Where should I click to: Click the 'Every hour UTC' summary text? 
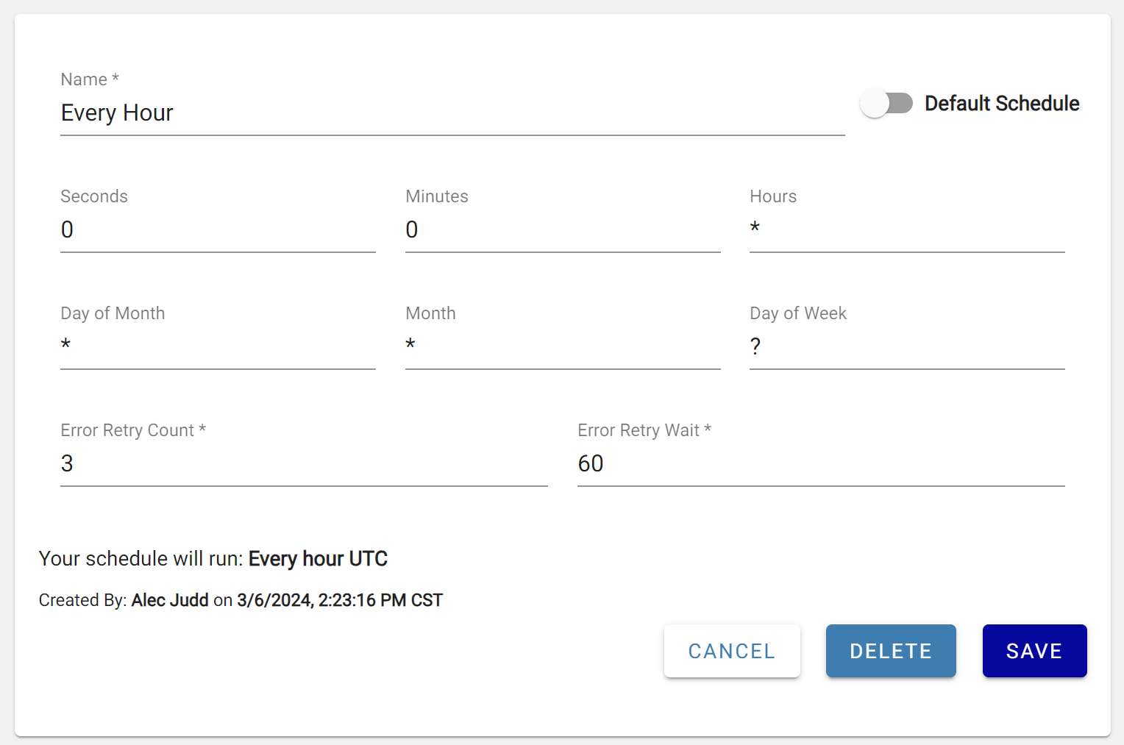click(x=318, y=559)
